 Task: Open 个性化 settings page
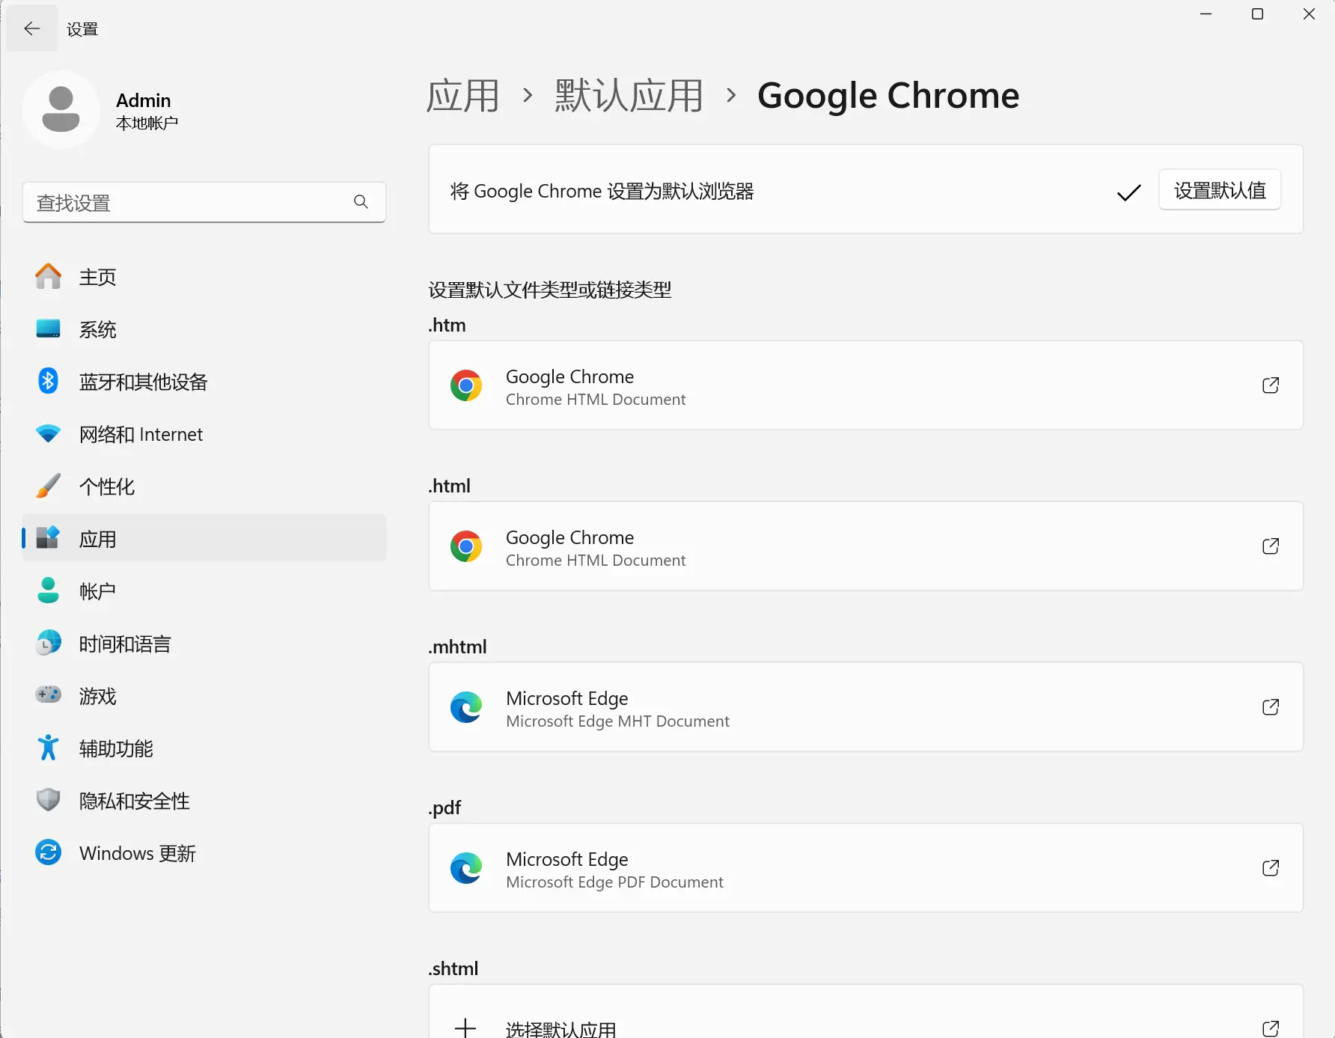(x=107, y=486)
